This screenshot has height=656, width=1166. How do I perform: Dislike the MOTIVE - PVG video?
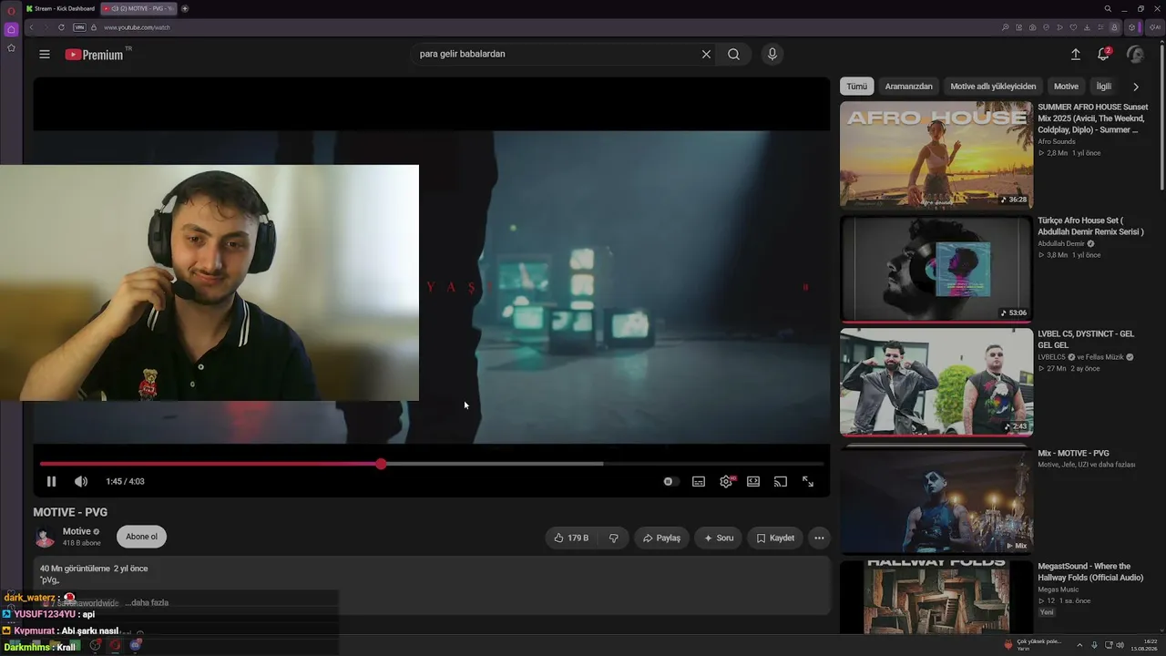tap(614, 538)
